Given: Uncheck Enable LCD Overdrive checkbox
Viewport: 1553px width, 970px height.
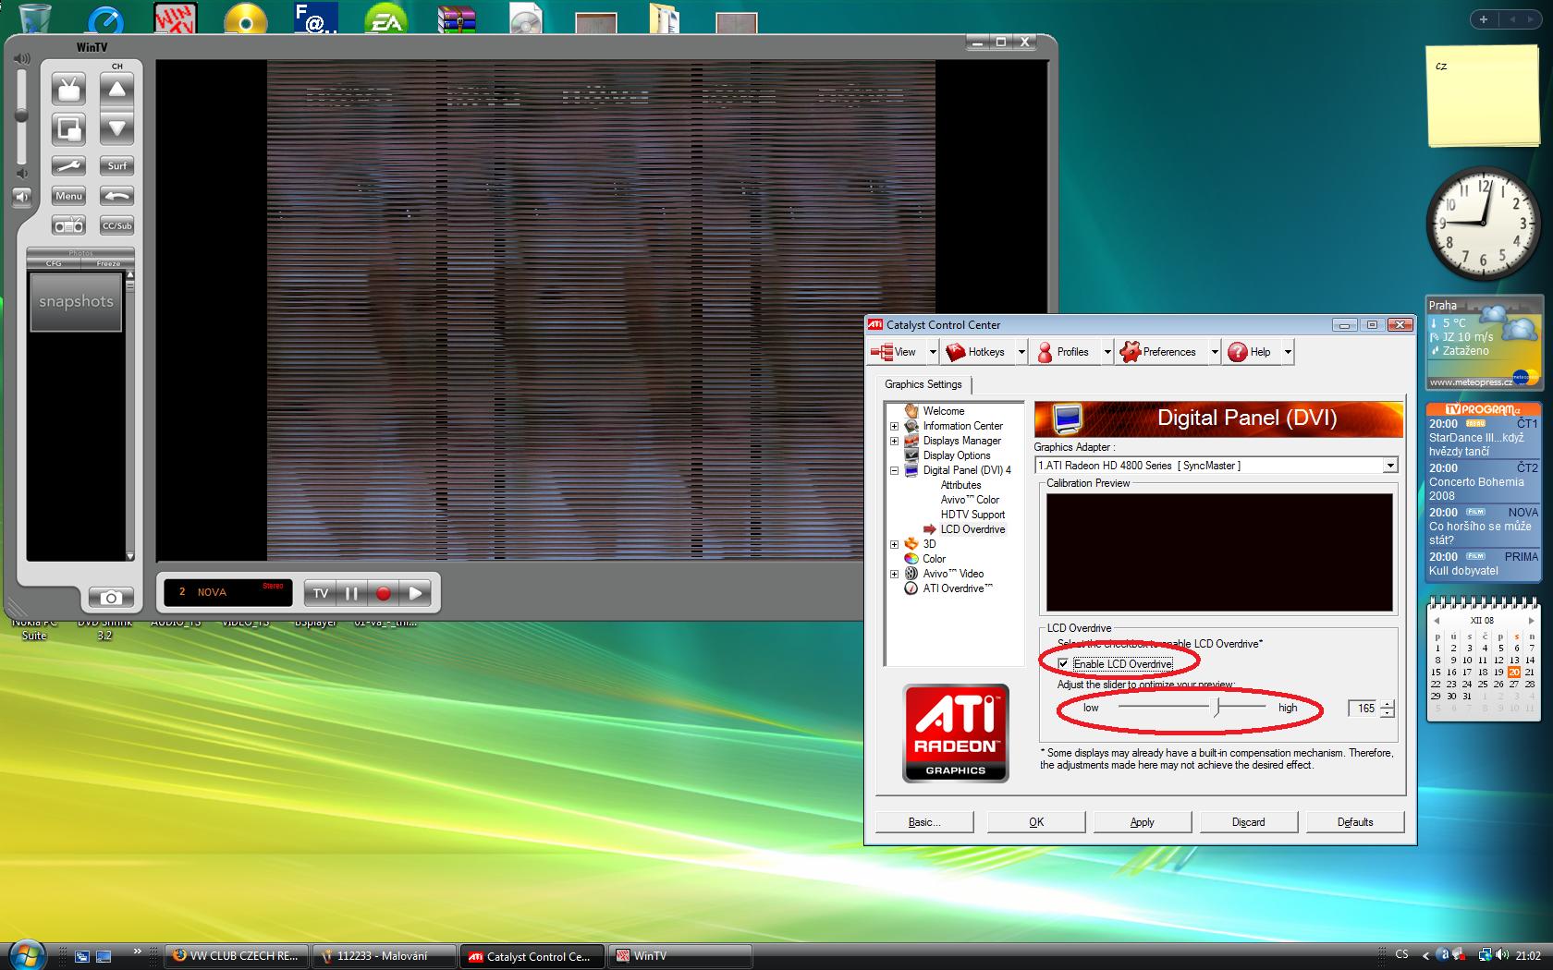Looking at the screenshot, I should 1064,663.
